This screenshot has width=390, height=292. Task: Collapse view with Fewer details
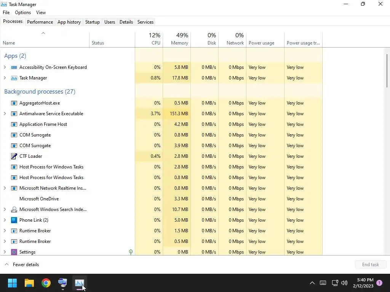(x=22, y=265)
